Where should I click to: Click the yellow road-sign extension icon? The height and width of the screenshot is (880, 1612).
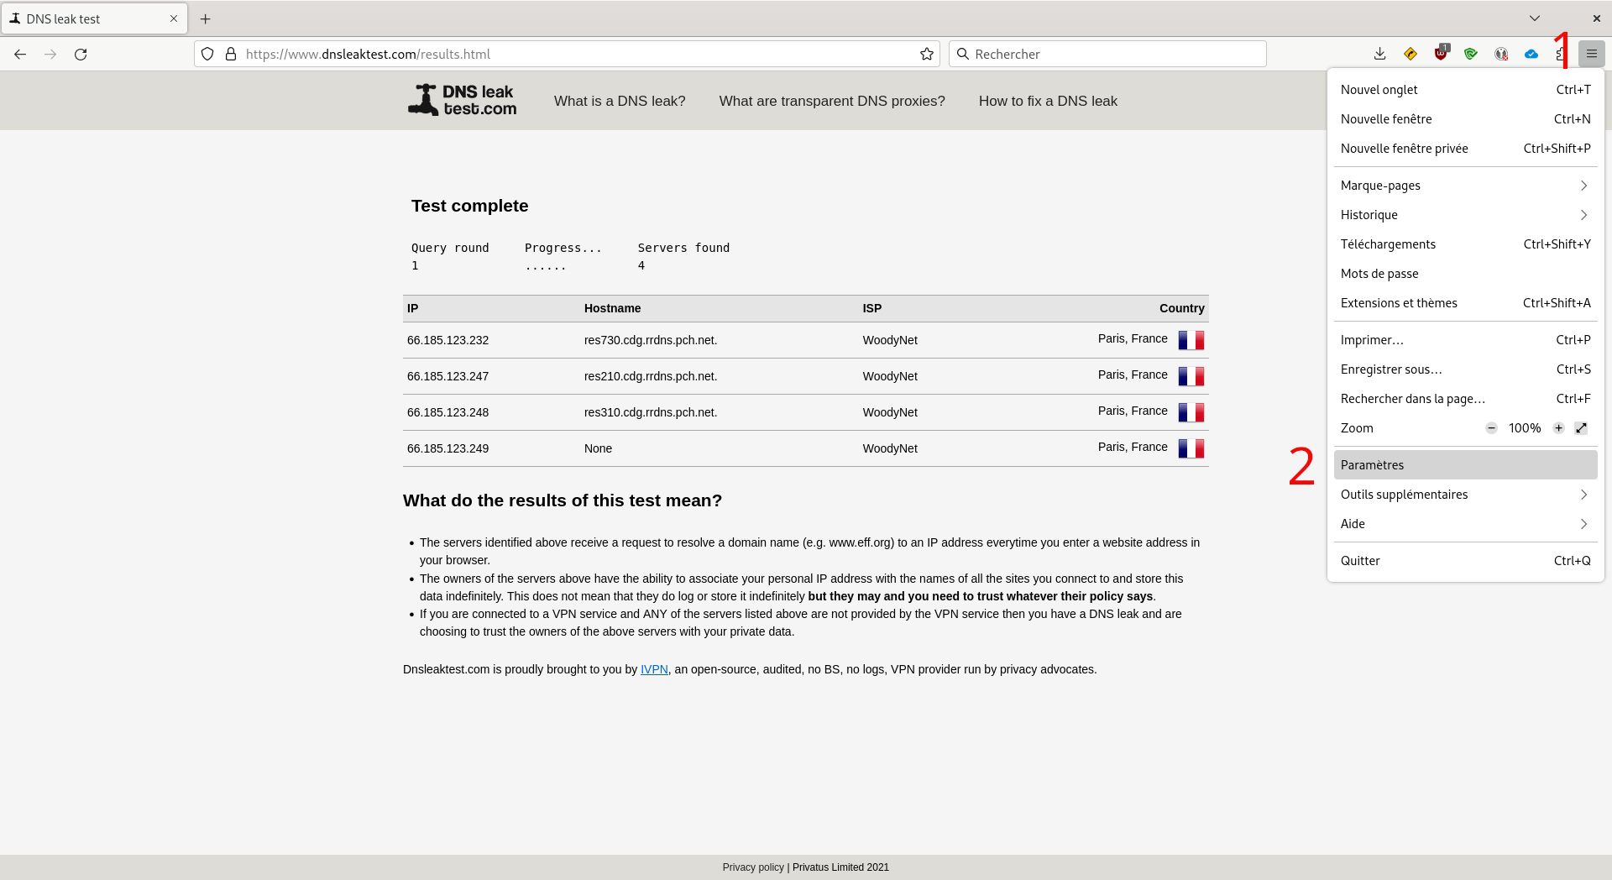[1410, 54]
